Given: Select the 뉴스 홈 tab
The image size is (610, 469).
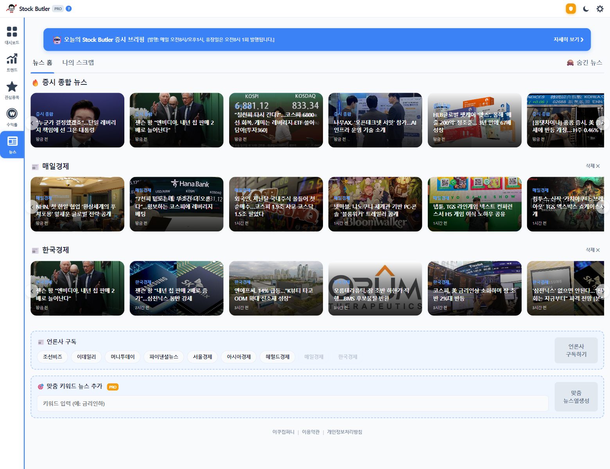Looking at the screenshot, I should tap(43, 63).
